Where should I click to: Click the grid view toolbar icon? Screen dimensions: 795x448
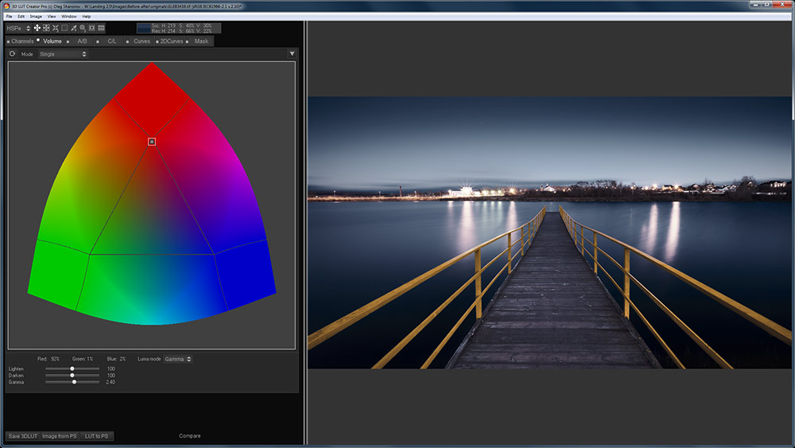click(101, 28)
